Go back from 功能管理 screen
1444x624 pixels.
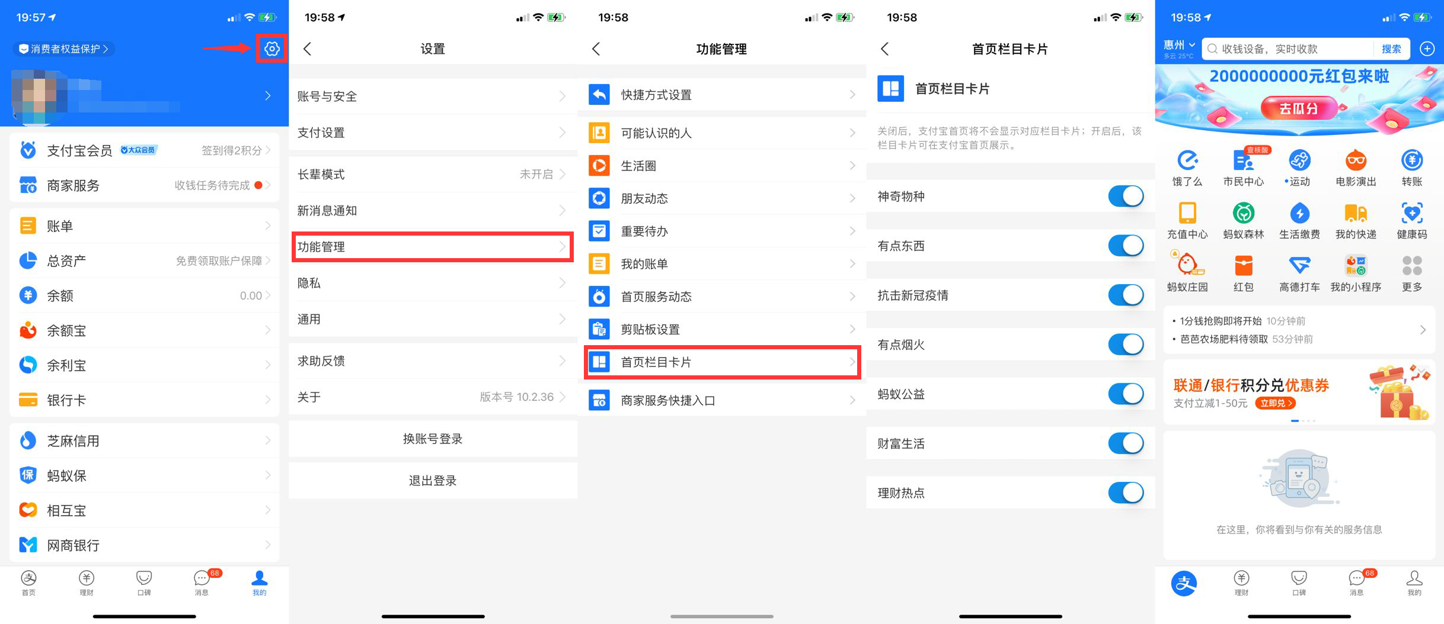pos(596,49)
